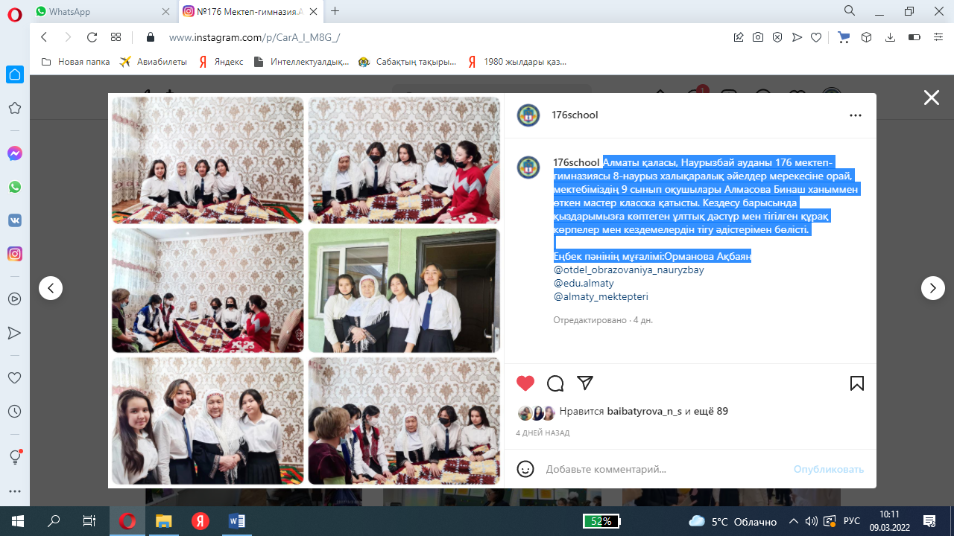Image resolution: width=954 pixels, height=536 pixels.
Task: Reload the current page
Action: [x=92, y=37]
